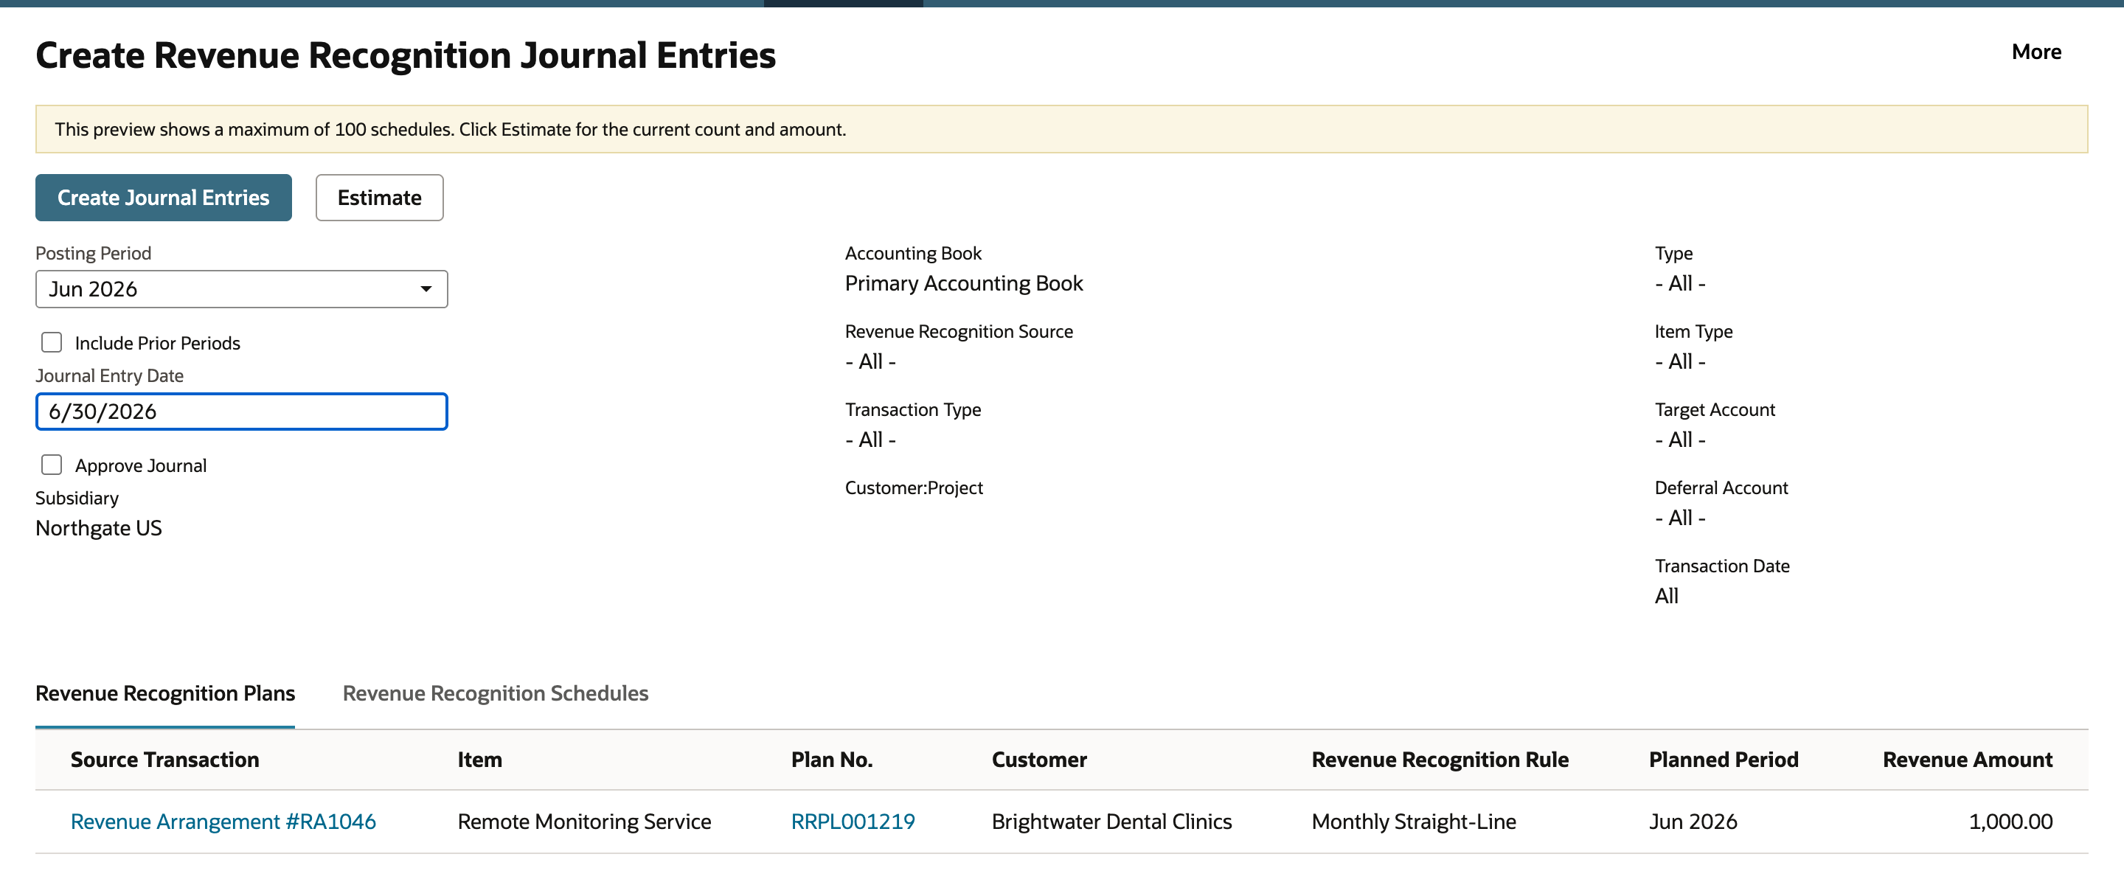Click the Revenue Amount column header

(1968, 760)
